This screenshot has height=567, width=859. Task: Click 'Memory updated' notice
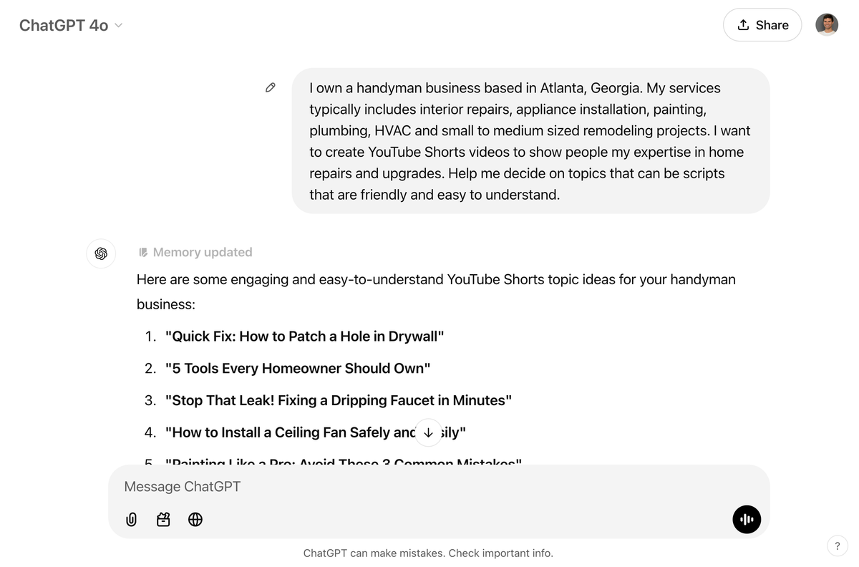pyautogui.click(x=203, y=251)
